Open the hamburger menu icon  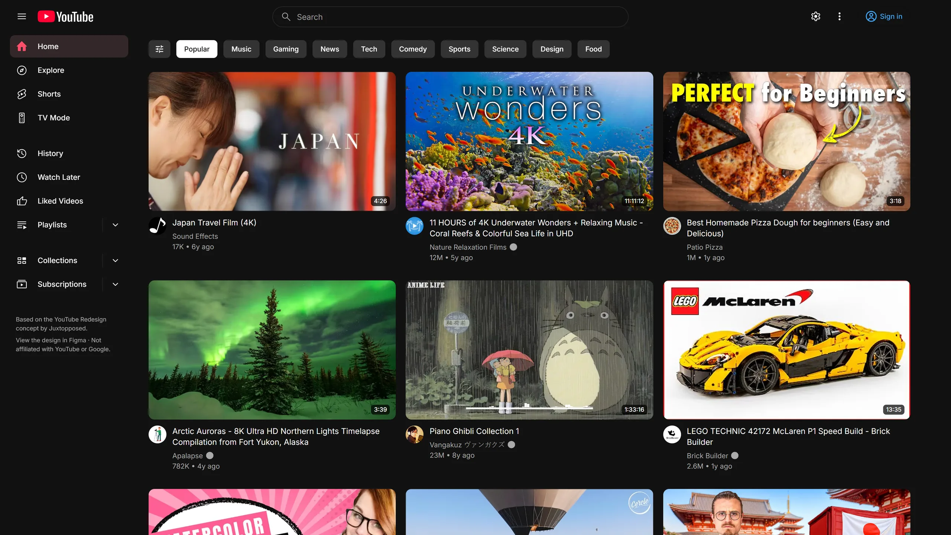(x=22, y=16)
